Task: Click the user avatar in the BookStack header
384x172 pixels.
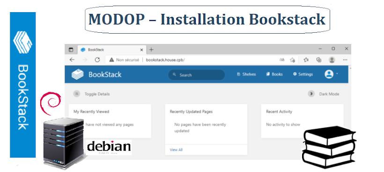Action: click(x=329, y=74)
